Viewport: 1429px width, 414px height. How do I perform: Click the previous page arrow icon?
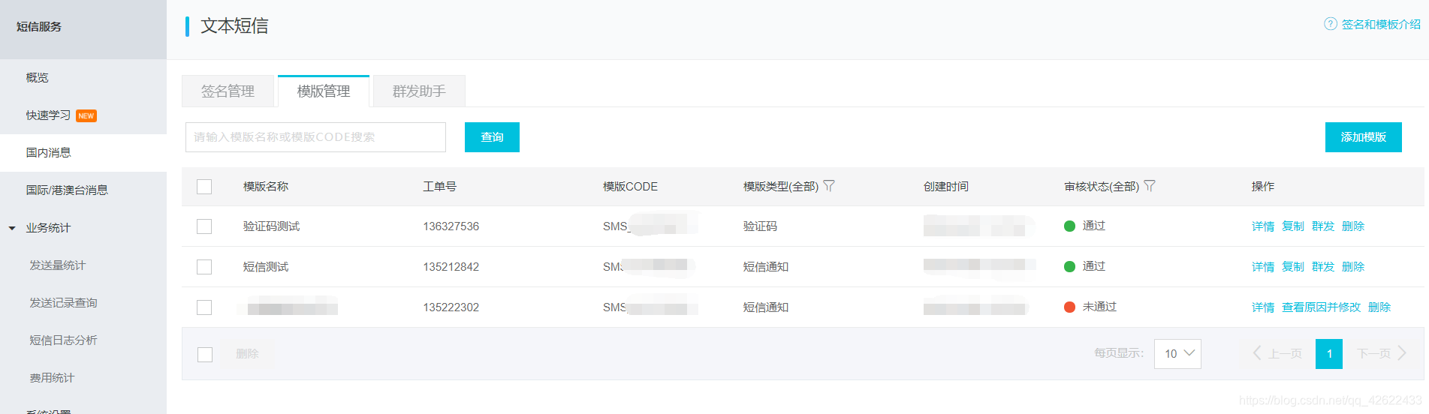(x=1257, y=353)
